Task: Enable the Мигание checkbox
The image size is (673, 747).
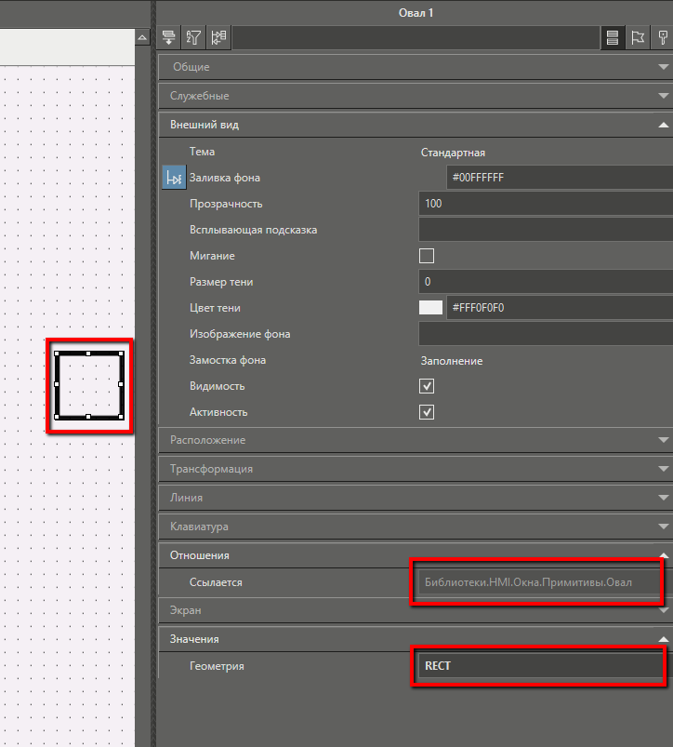Action: (427, 256)
